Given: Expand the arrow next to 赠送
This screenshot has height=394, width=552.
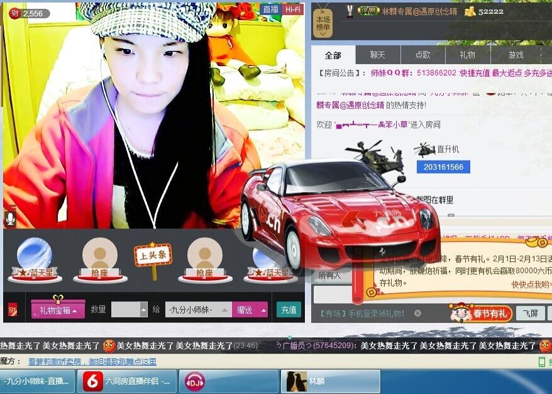Looking at the screenshot, I should coord(263,310).
